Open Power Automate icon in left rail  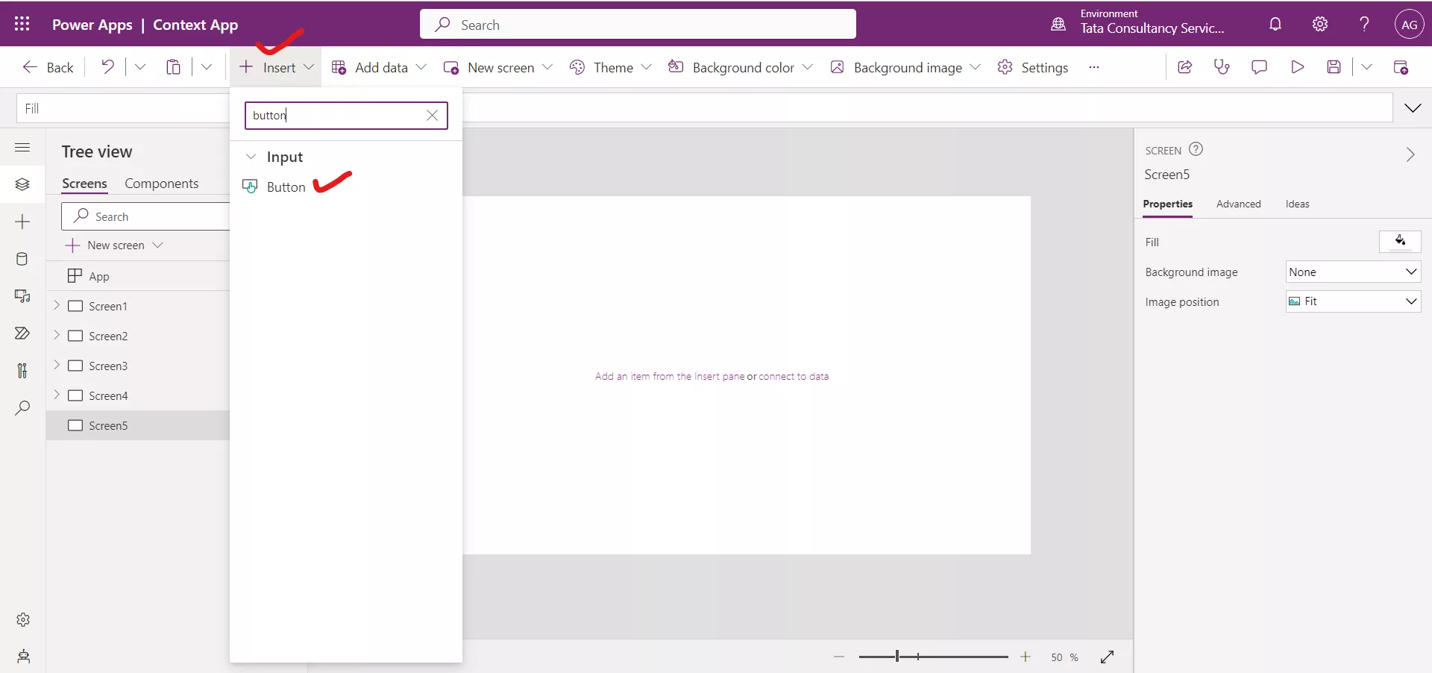tap(22, 334)
